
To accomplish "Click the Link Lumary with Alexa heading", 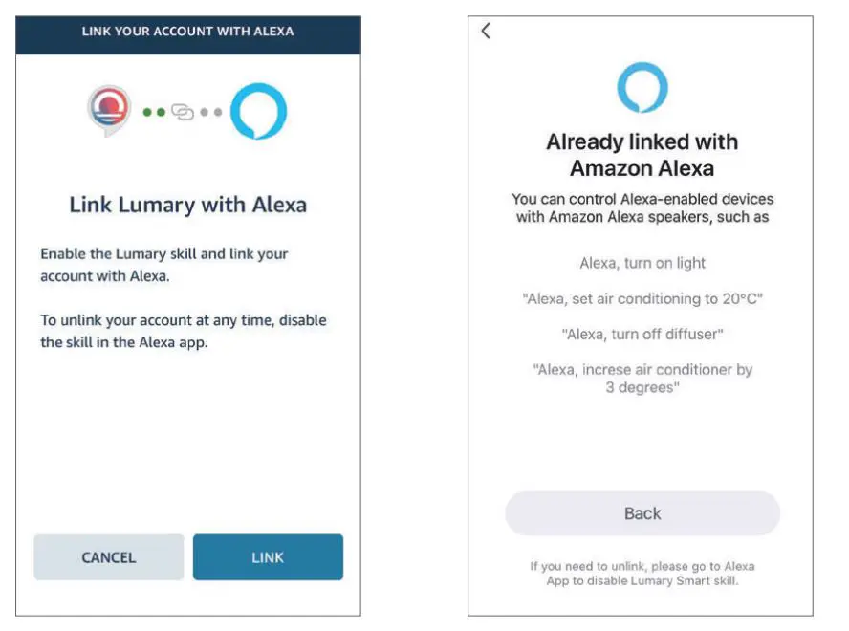I will pos(187,205).
